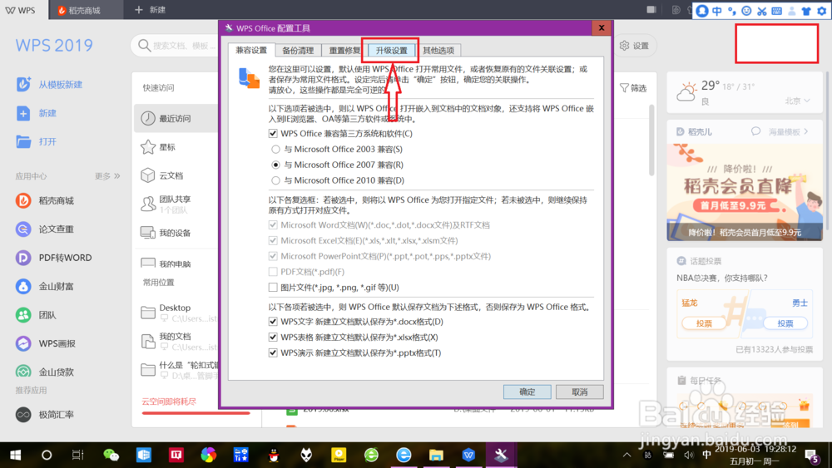Screen dimensions: 832x468
Task: Open the 金山贷款 icon
Action: (x=23, y=372)
